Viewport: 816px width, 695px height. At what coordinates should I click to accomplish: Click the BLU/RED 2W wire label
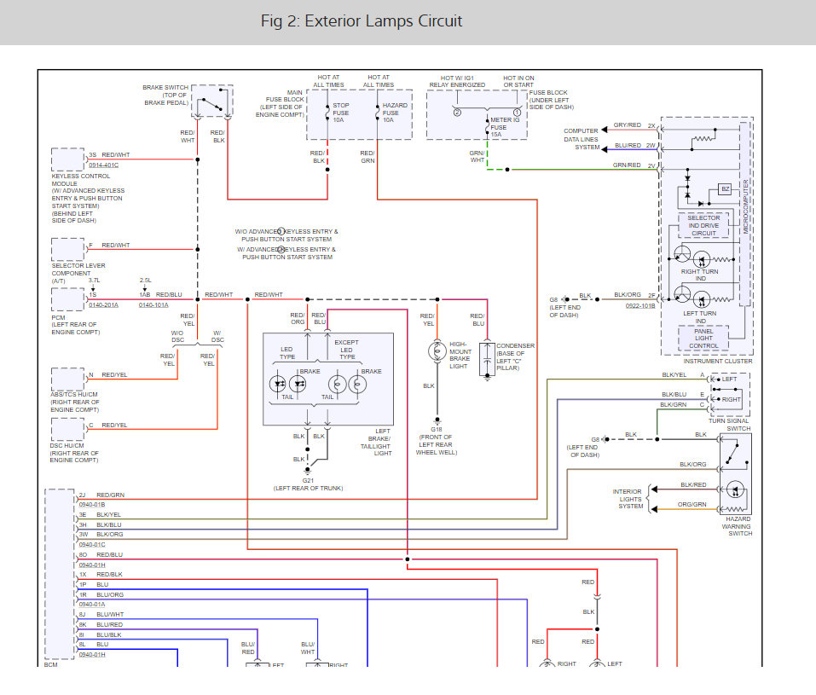pos(635,146)
